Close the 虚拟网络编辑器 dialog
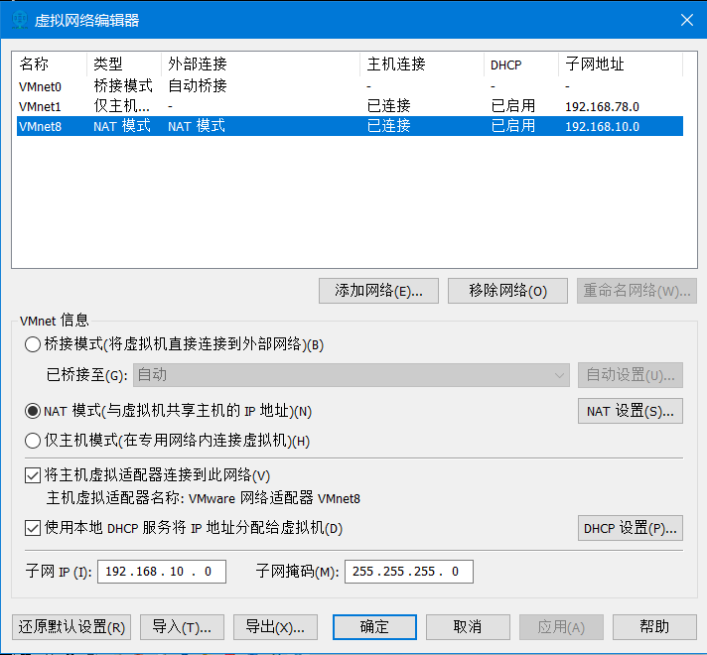Image resolution: width=707 pixels, height=655 pixels. point(687,20)
